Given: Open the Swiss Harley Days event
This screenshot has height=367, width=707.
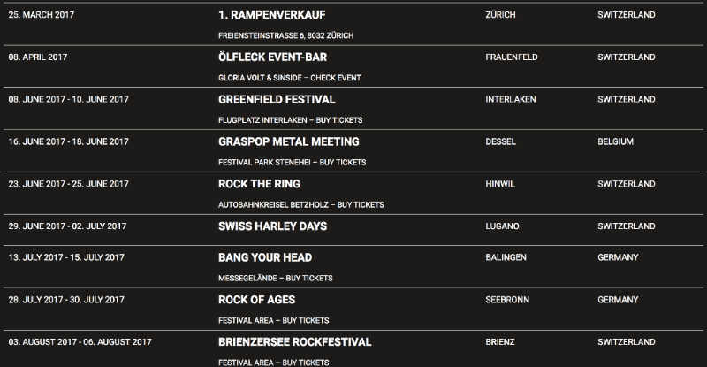Looking at the screenshot, I should (272, 226).
